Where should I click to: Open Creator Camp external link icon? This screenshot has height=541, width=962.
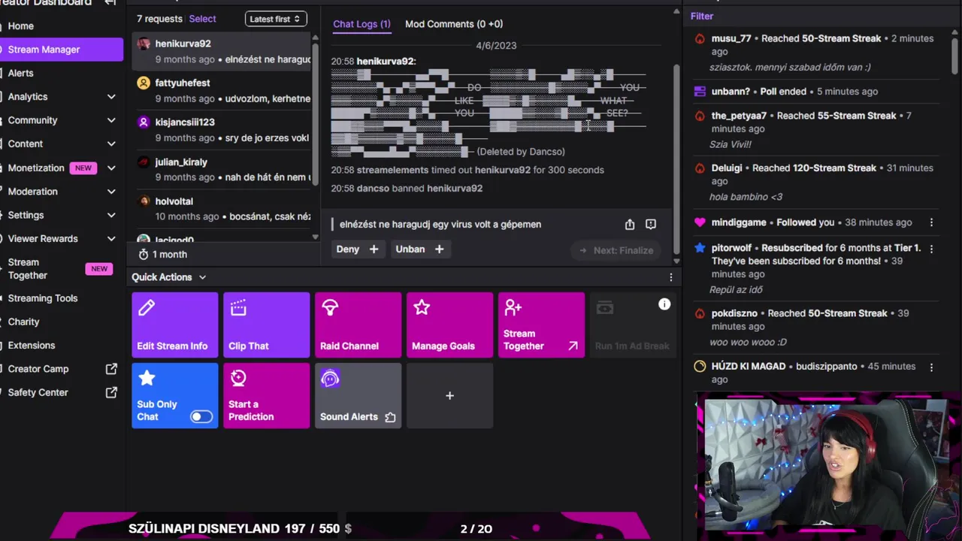pyautogui.click(x=111, y=369)
